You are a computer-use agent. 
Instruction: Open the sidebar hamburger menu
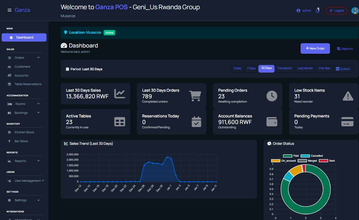pos(9,10)
